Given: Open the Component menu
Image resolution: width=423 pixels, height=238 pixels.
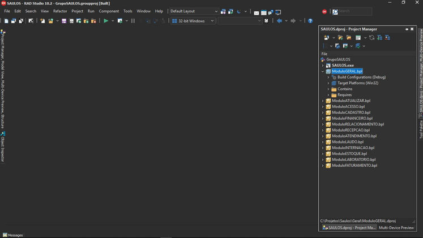Looking at the screenshot, I should click(x=109, y=11).
